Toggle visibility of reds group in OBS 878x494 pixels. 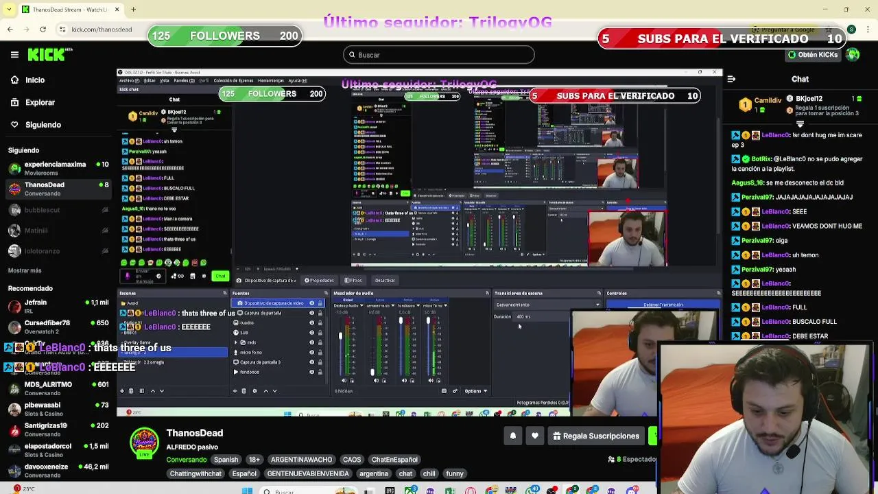[312, 342]
